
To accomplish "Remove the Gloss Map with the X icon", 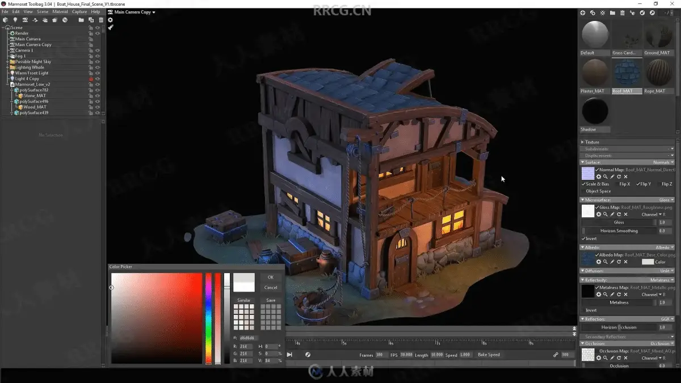I will coord(626,214).
